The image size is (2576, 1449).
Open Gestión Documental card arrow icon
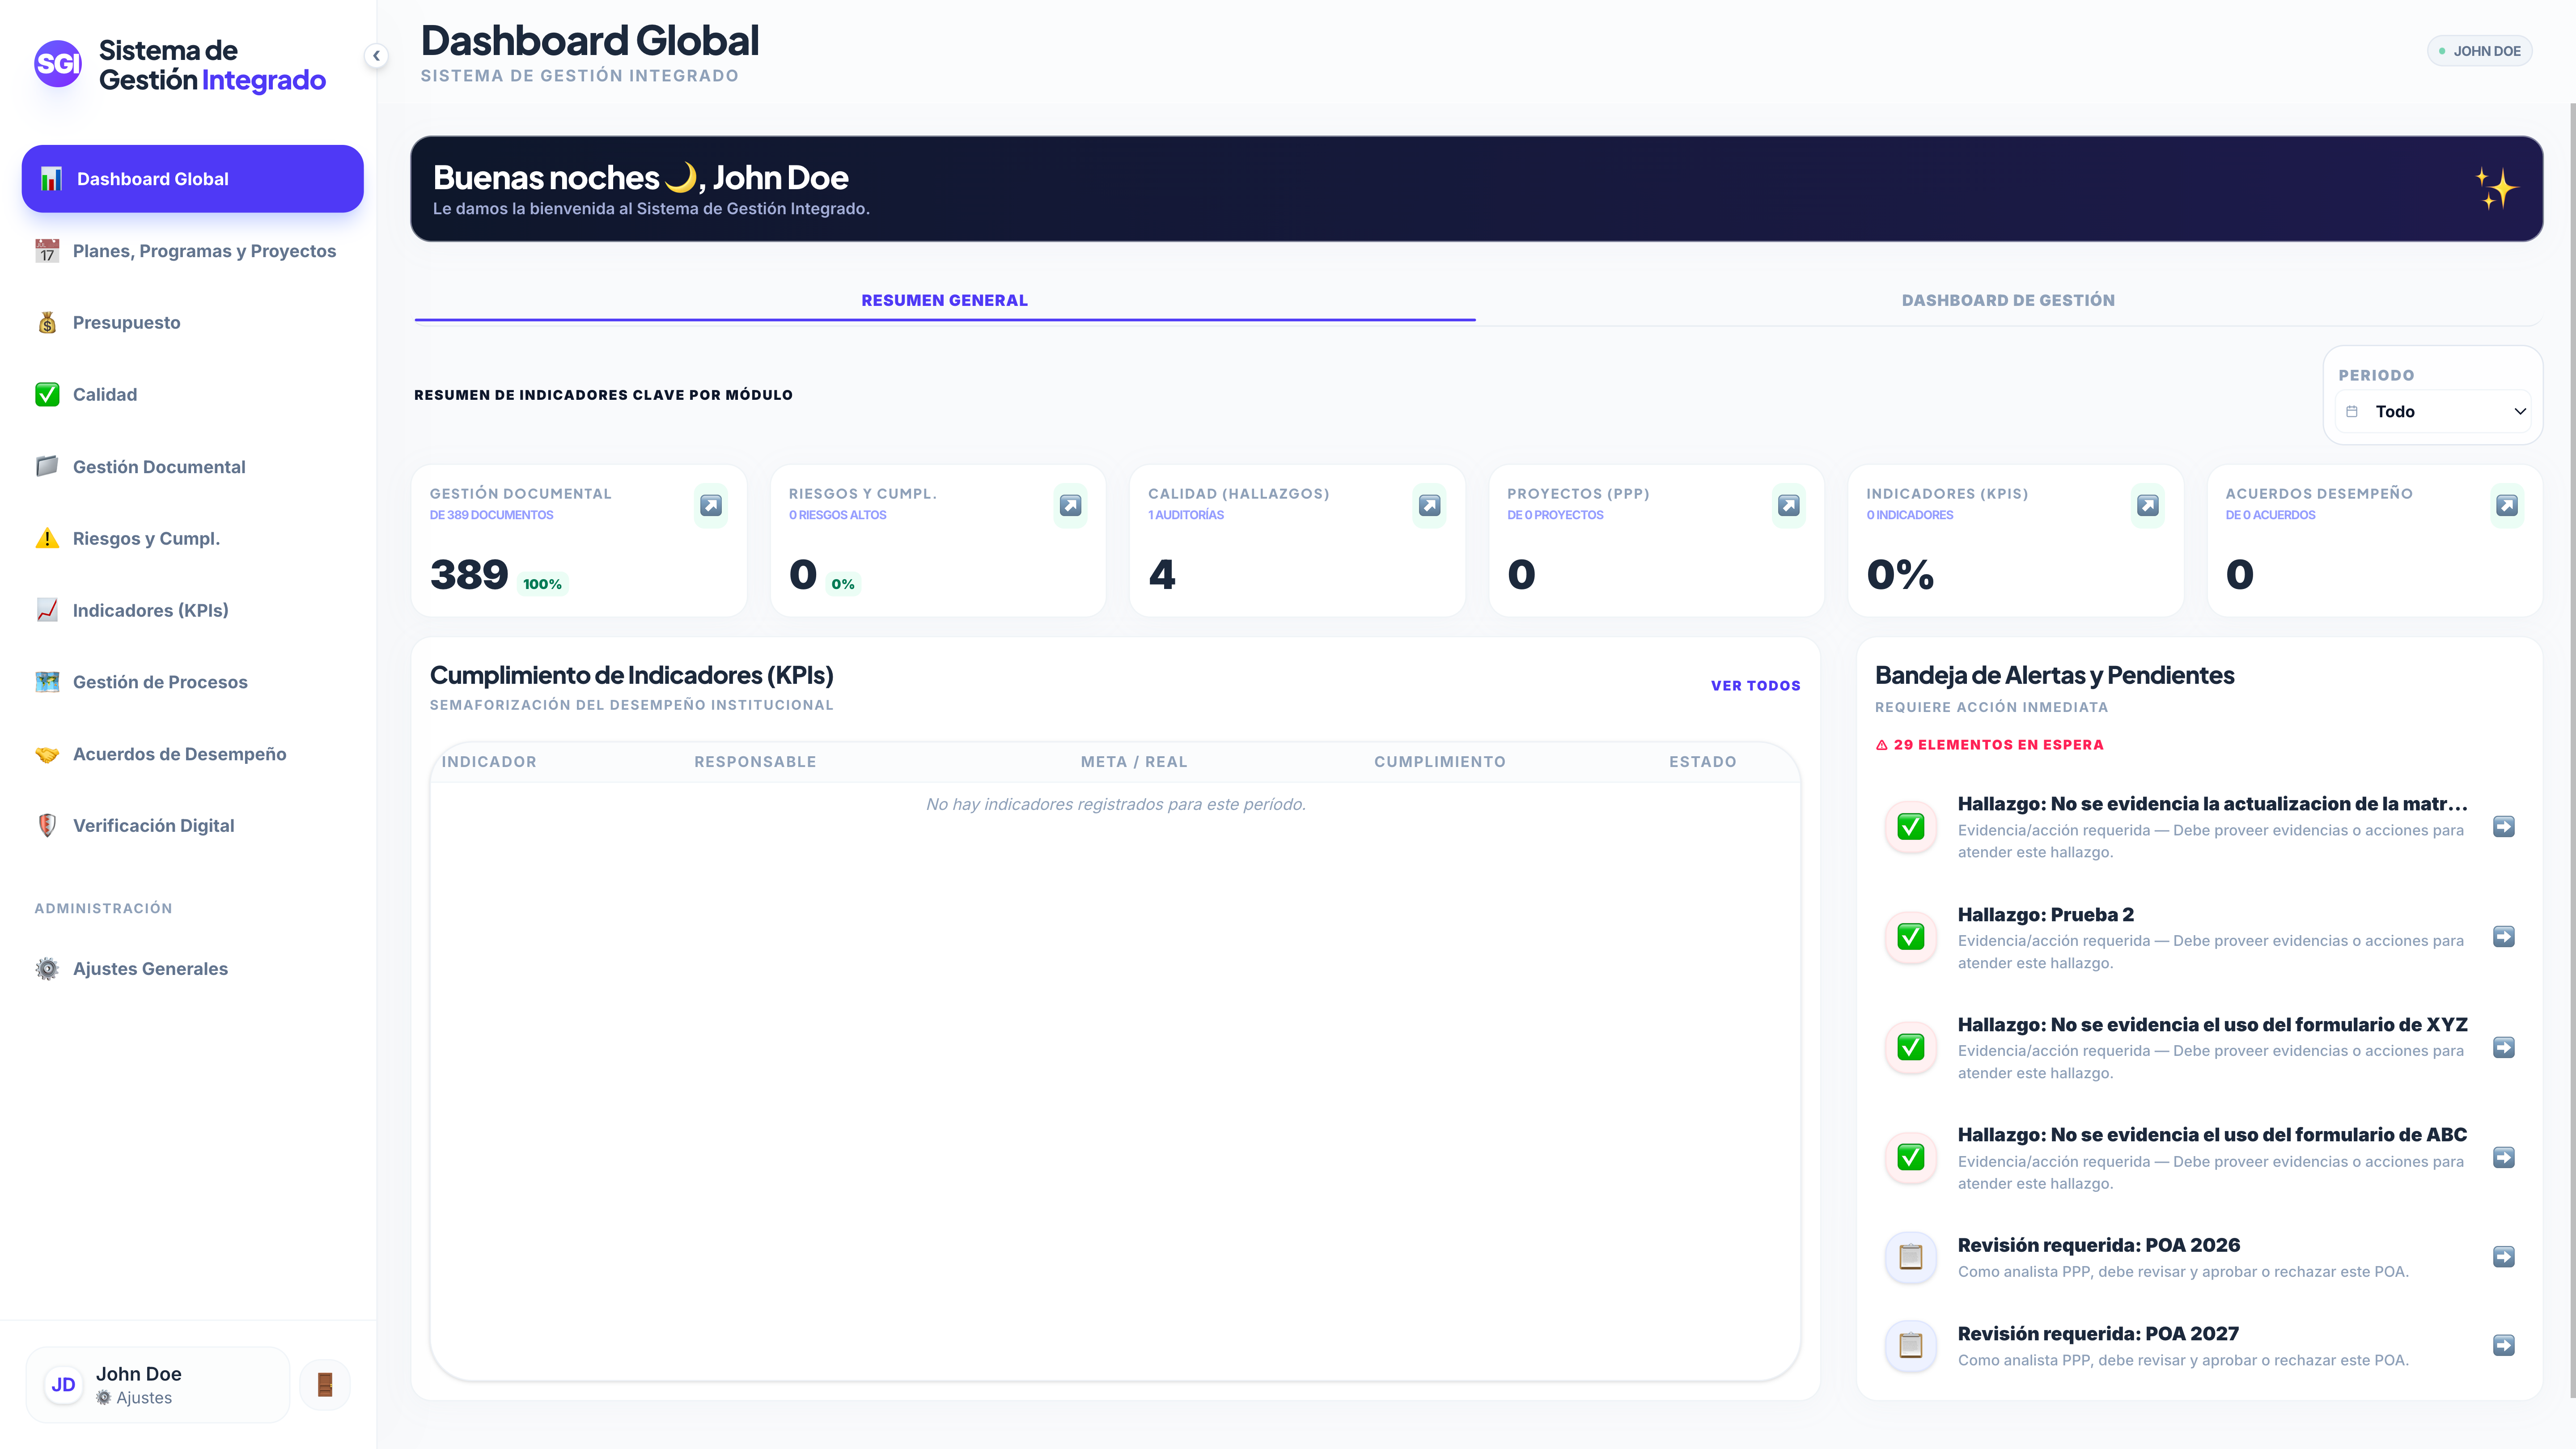point(711,505)
